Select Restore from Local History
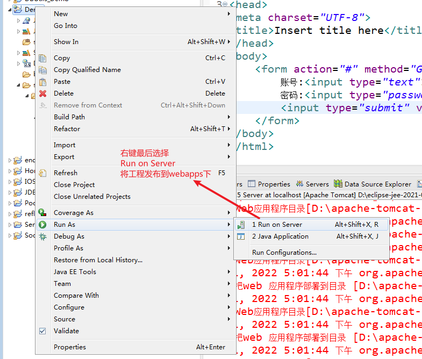Image resolution: width=422 pixels, height=359 pixels. point(135,260)
